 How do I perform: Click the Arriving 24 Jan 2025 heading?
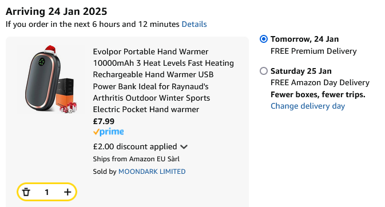click(x=57, y=11)
